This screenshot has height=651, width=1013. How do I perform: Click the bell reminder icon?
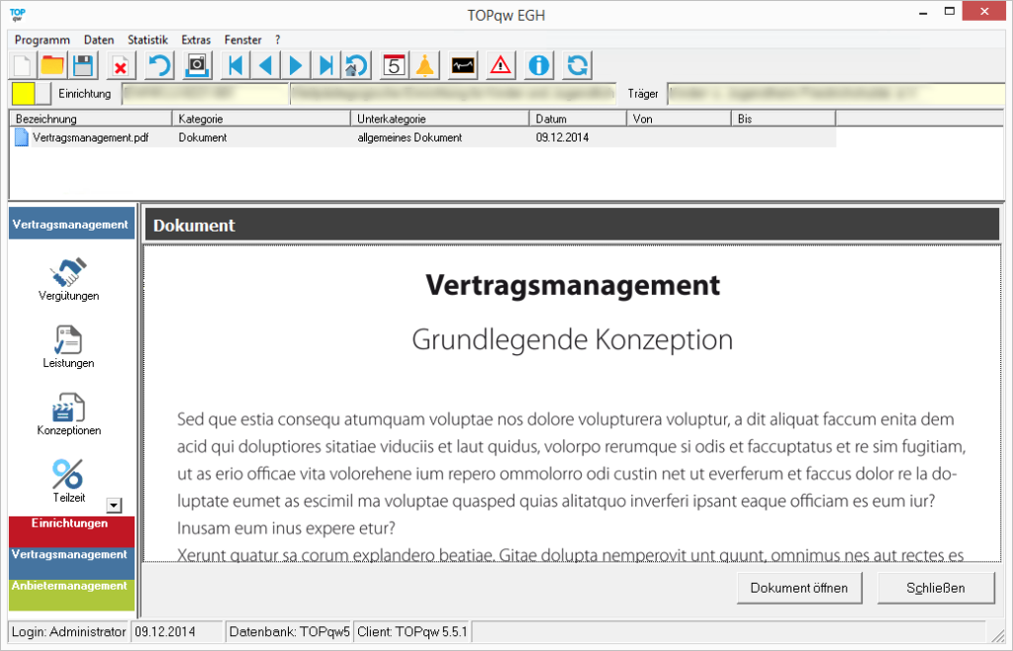(424, 66)
